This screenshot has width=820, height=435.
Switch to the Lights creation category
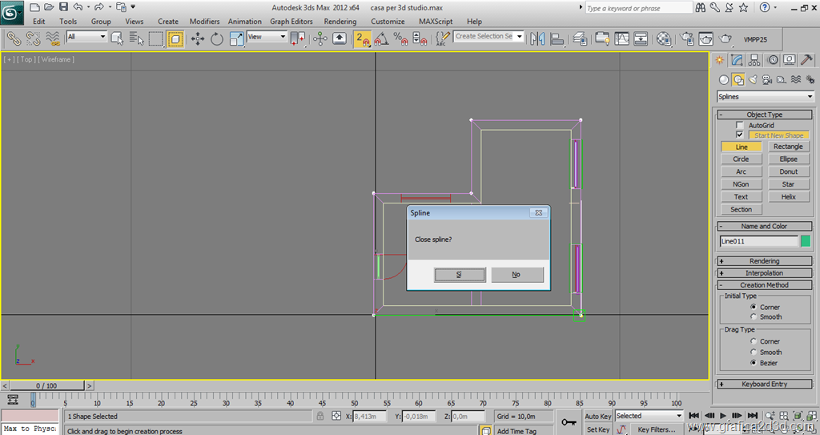pyautogui.click(x=753, y=79)
